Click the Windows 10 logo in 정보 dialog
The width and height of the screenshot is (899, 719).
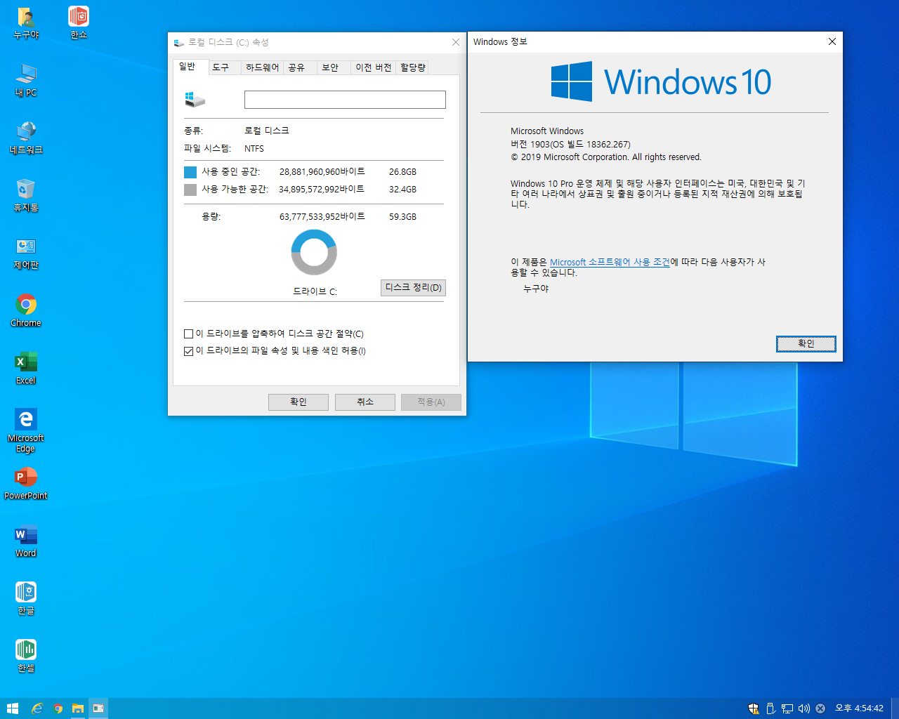pyautogui.click(x=661, y=81)
